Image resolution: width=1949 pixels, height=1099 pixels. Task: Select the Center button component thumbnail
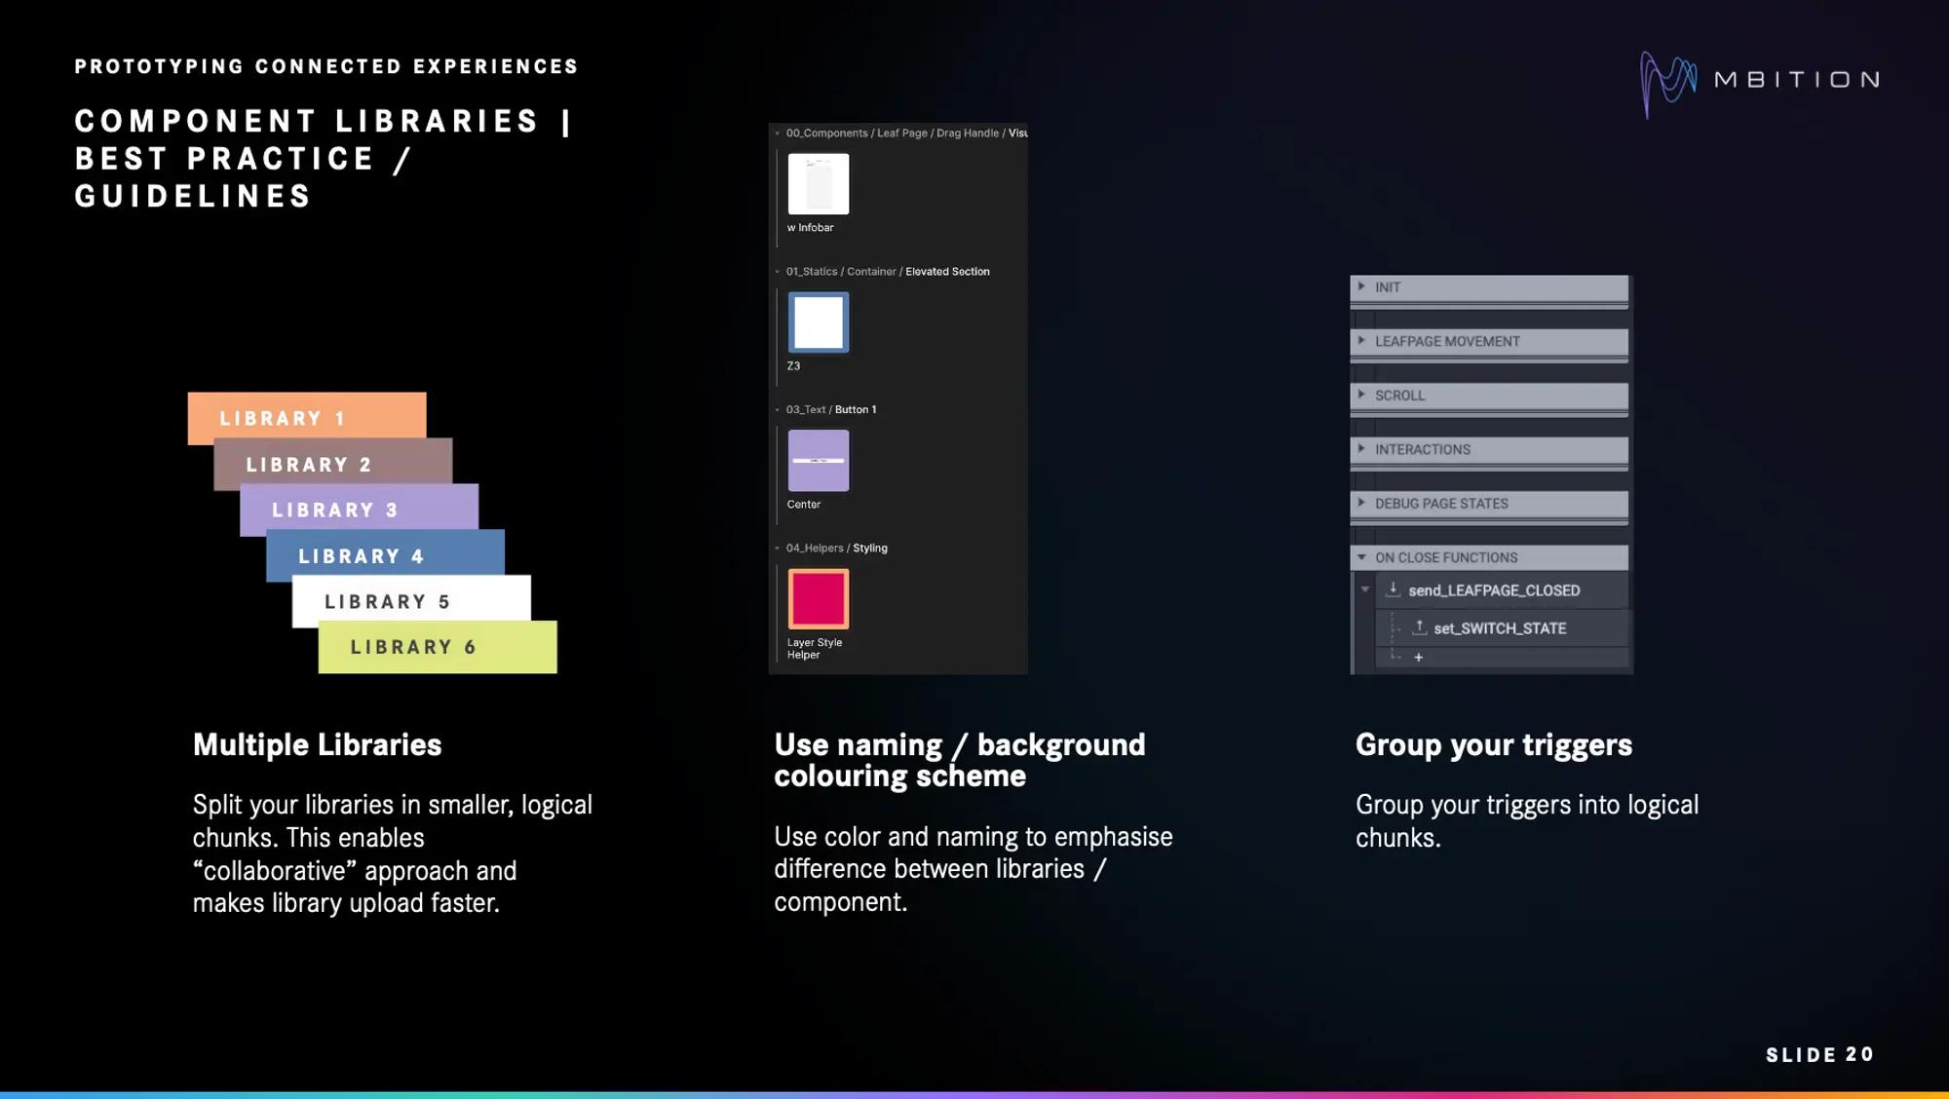click(x=818, y=461)
